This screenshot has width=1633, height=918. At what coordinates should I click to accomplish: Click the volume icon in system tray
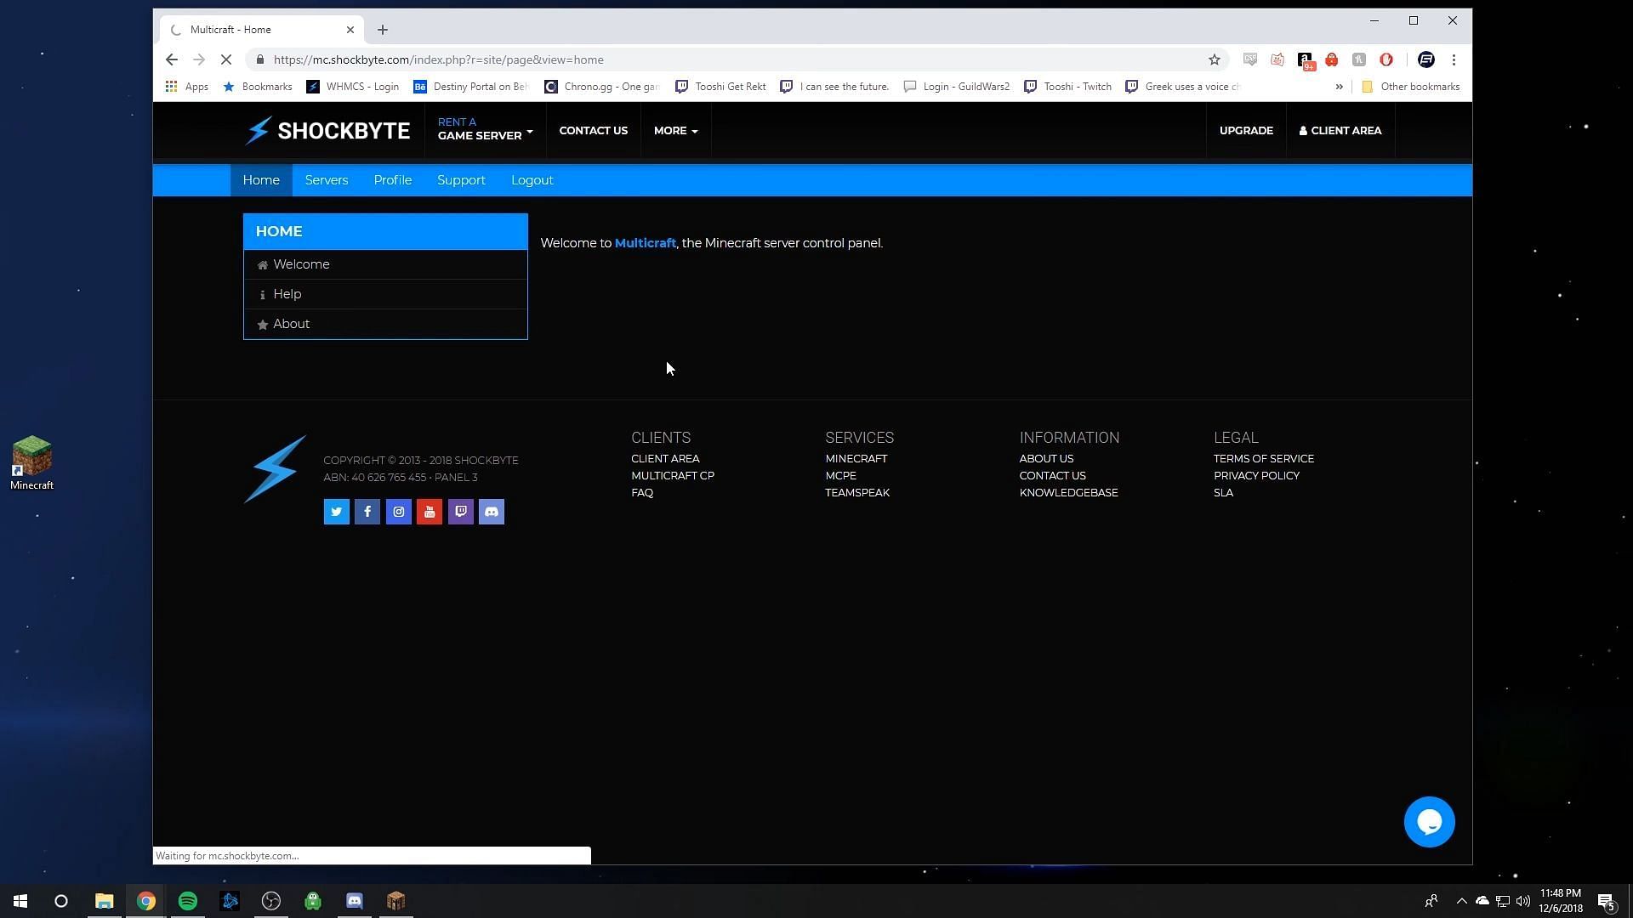(1523, 901)
